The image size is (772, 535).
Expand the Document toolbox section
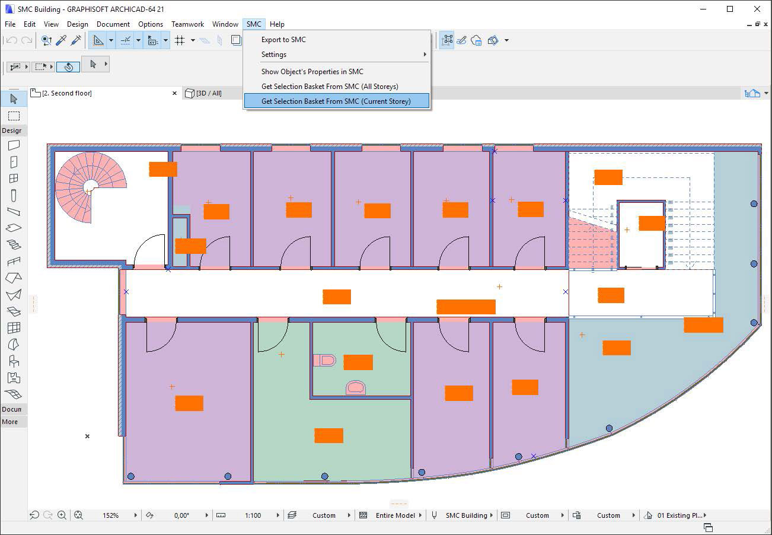[13, 409]
